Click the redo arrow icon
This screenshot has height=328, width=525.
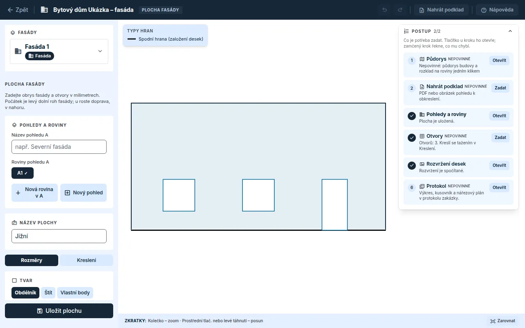400,10
